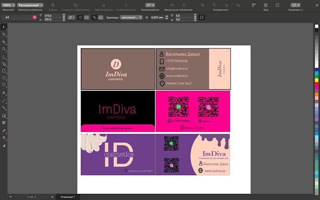The width and height of the screenshot is (320, 200).
Task: Pick the white swatch atop the palette
Action: 317,26
